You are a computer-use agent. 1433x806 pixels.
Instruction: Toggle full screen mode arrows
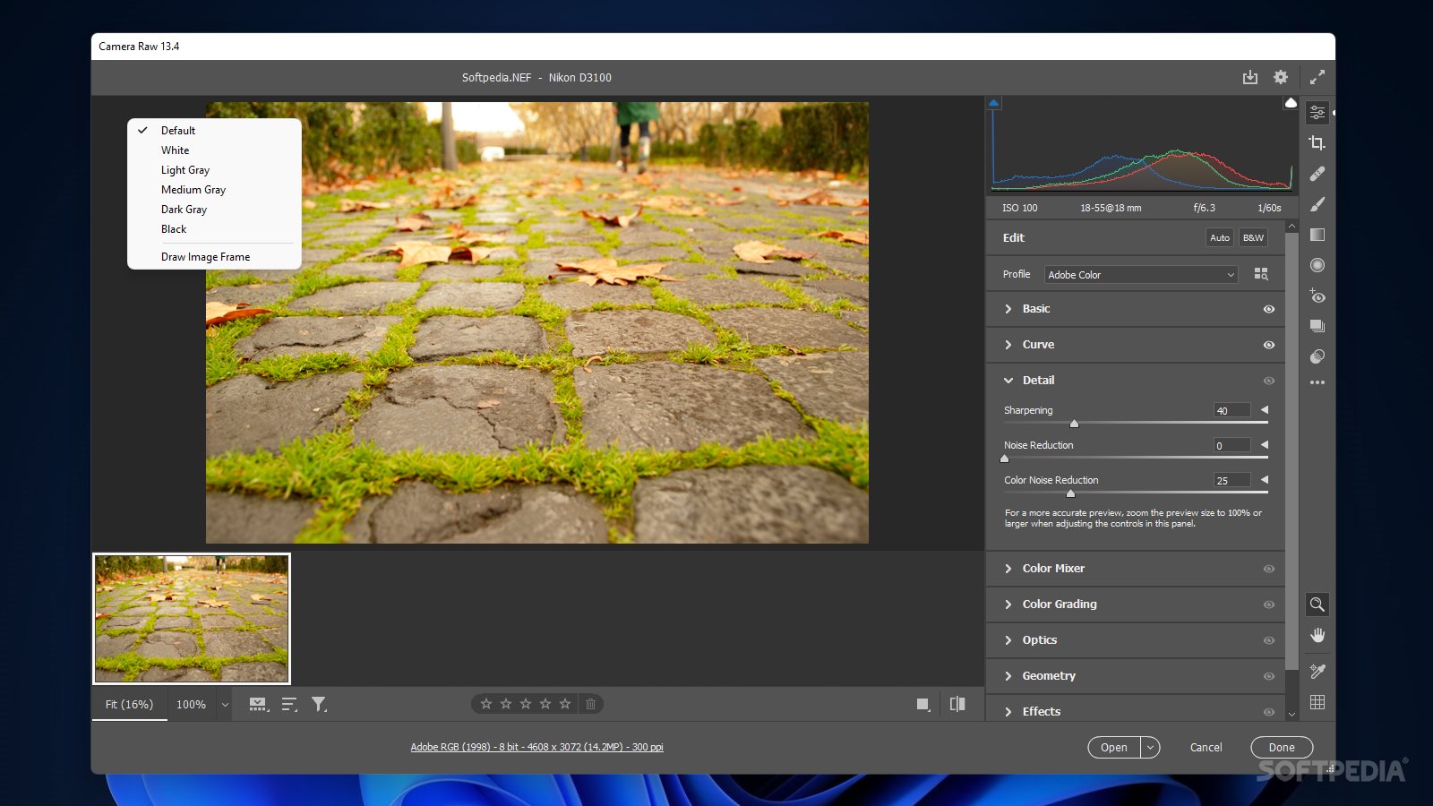click(x=1317, y=78)
